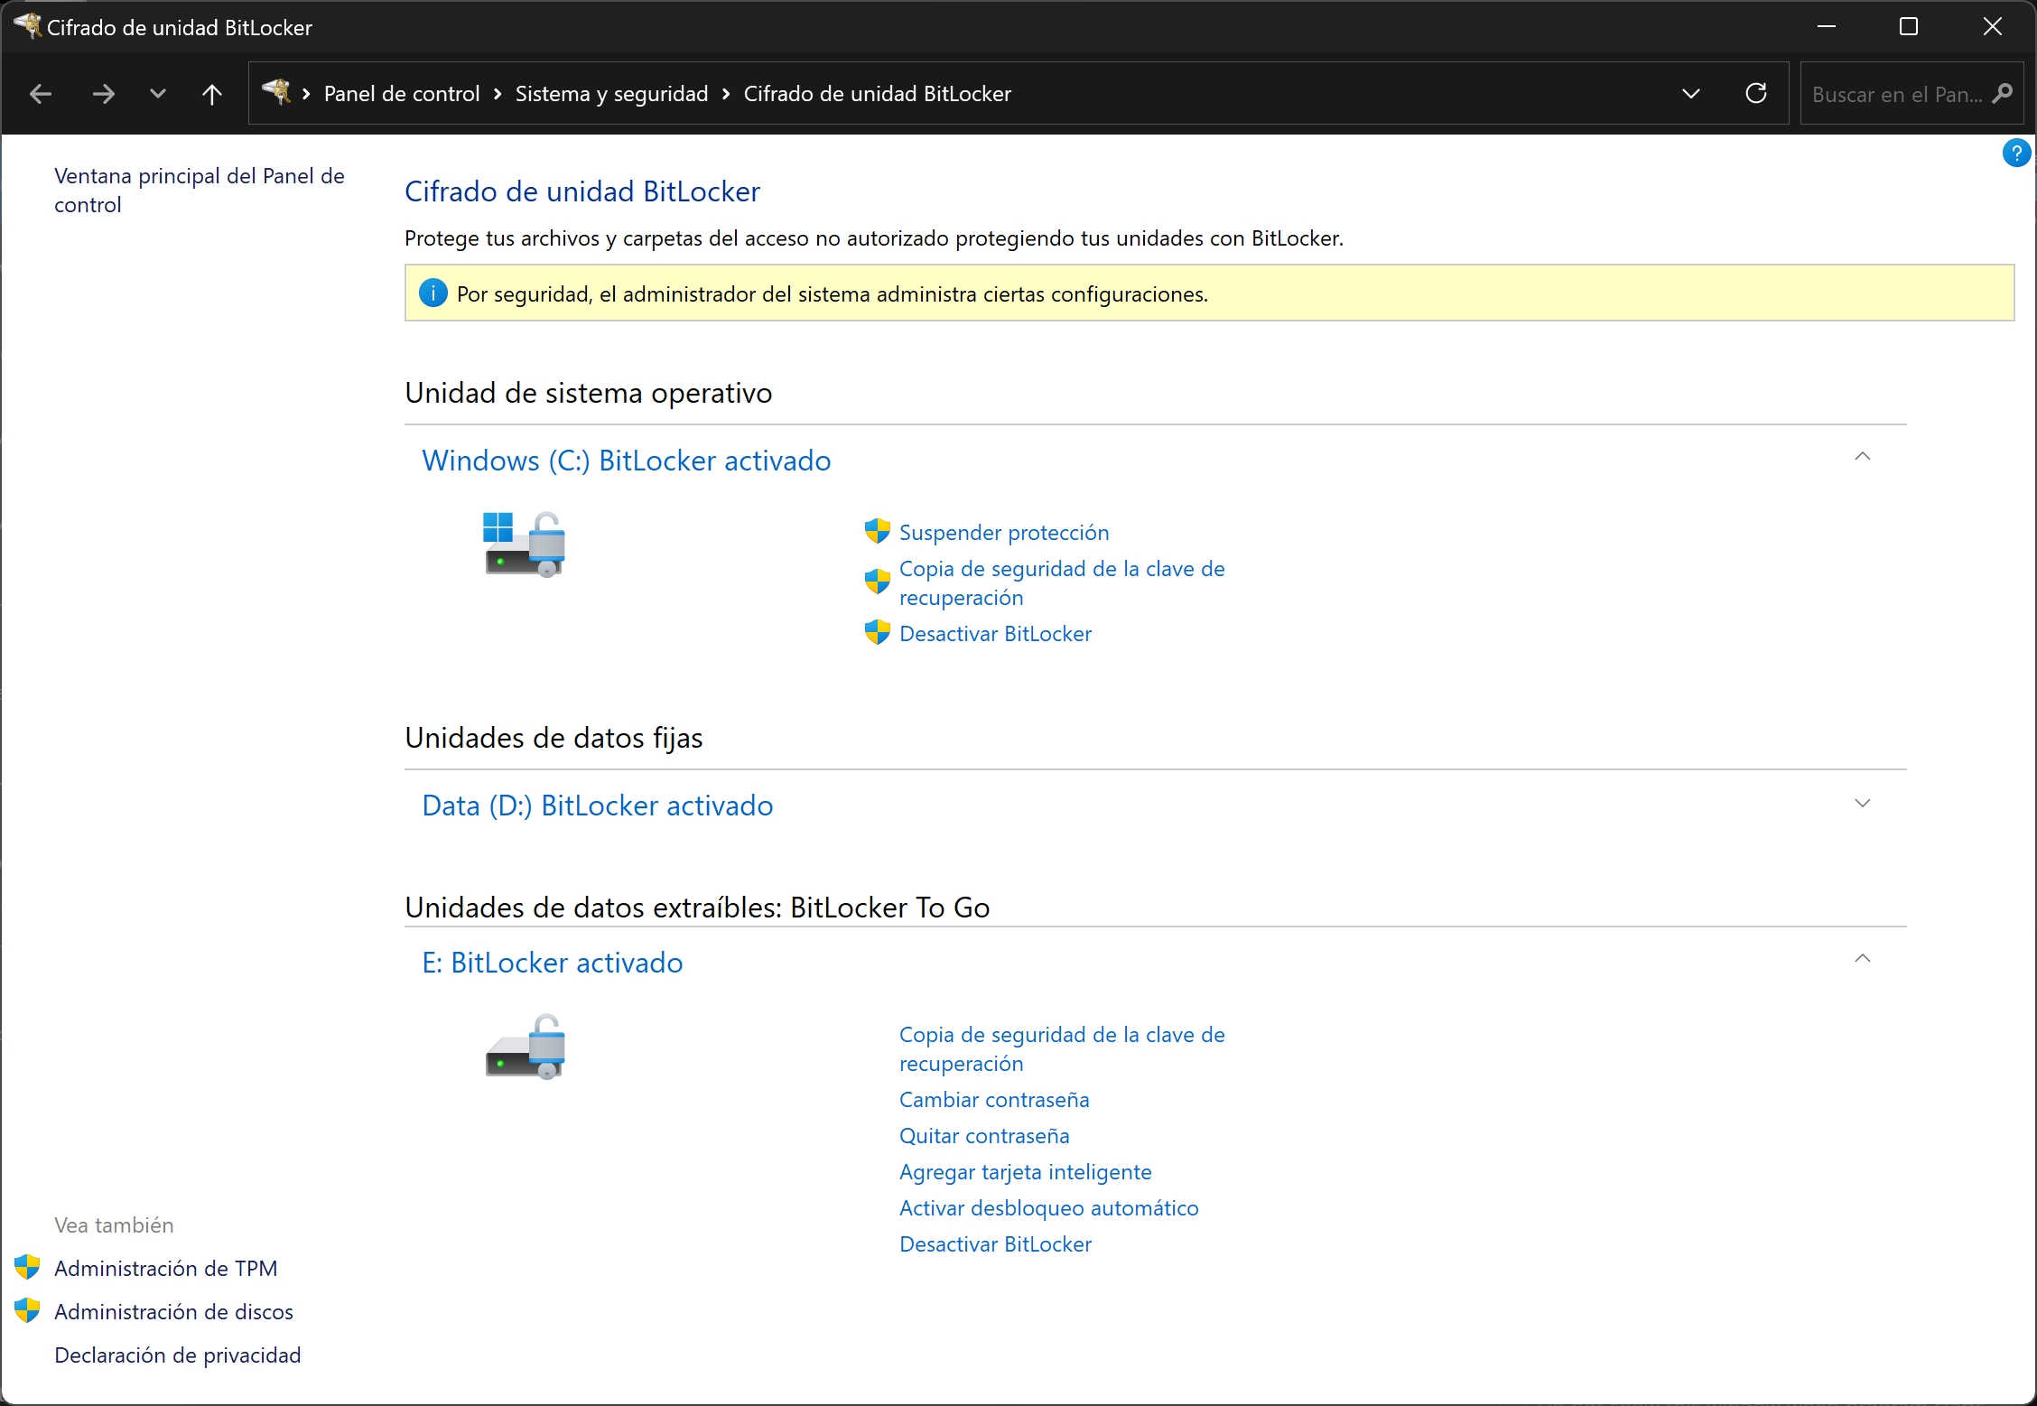Close the BitLocker window
The height and width of the screenshot is (1406, 2037).
click(1992, 27)
